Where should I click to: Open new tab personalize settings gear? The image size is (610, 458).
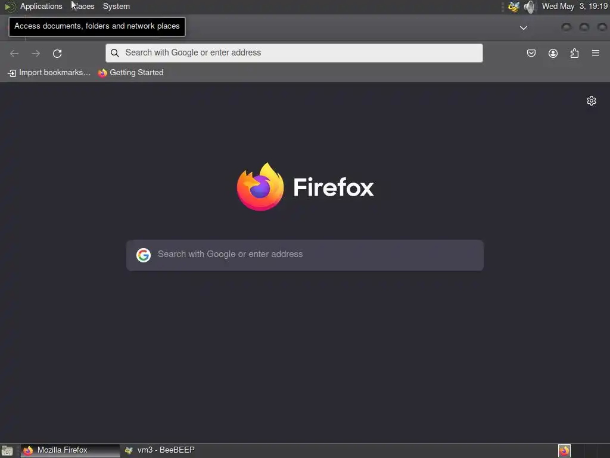592,101
